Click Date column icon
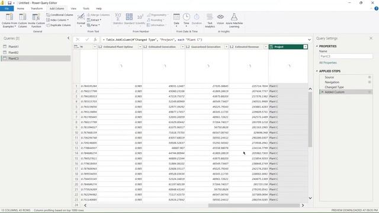Image resolution: width=379 pixels, height=213 pixels. point(176,20)
